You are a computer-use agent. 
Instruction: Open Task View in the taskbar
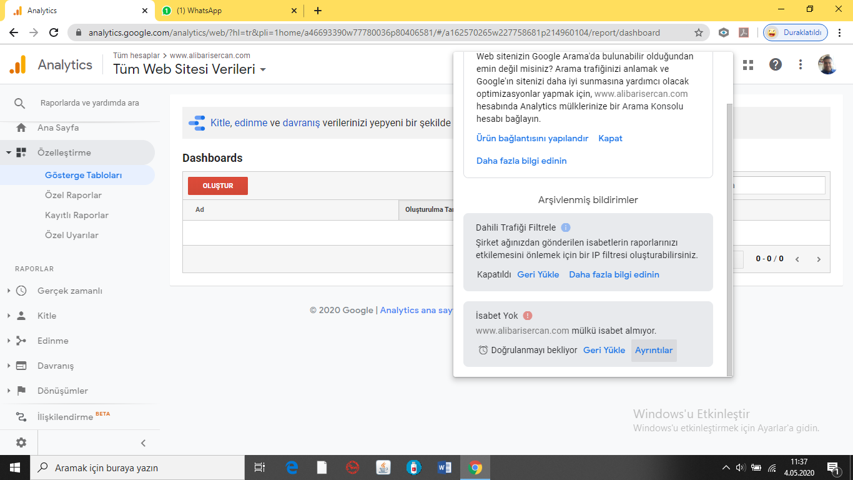coord(260,467)
